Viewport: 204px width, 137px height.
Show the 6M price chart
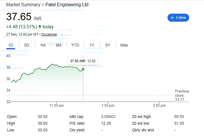[x=58, y=45]
